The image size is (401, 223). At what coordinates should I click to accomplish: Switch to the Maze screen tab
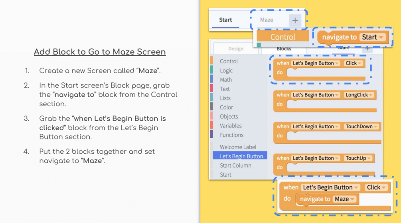click(267, 20)
